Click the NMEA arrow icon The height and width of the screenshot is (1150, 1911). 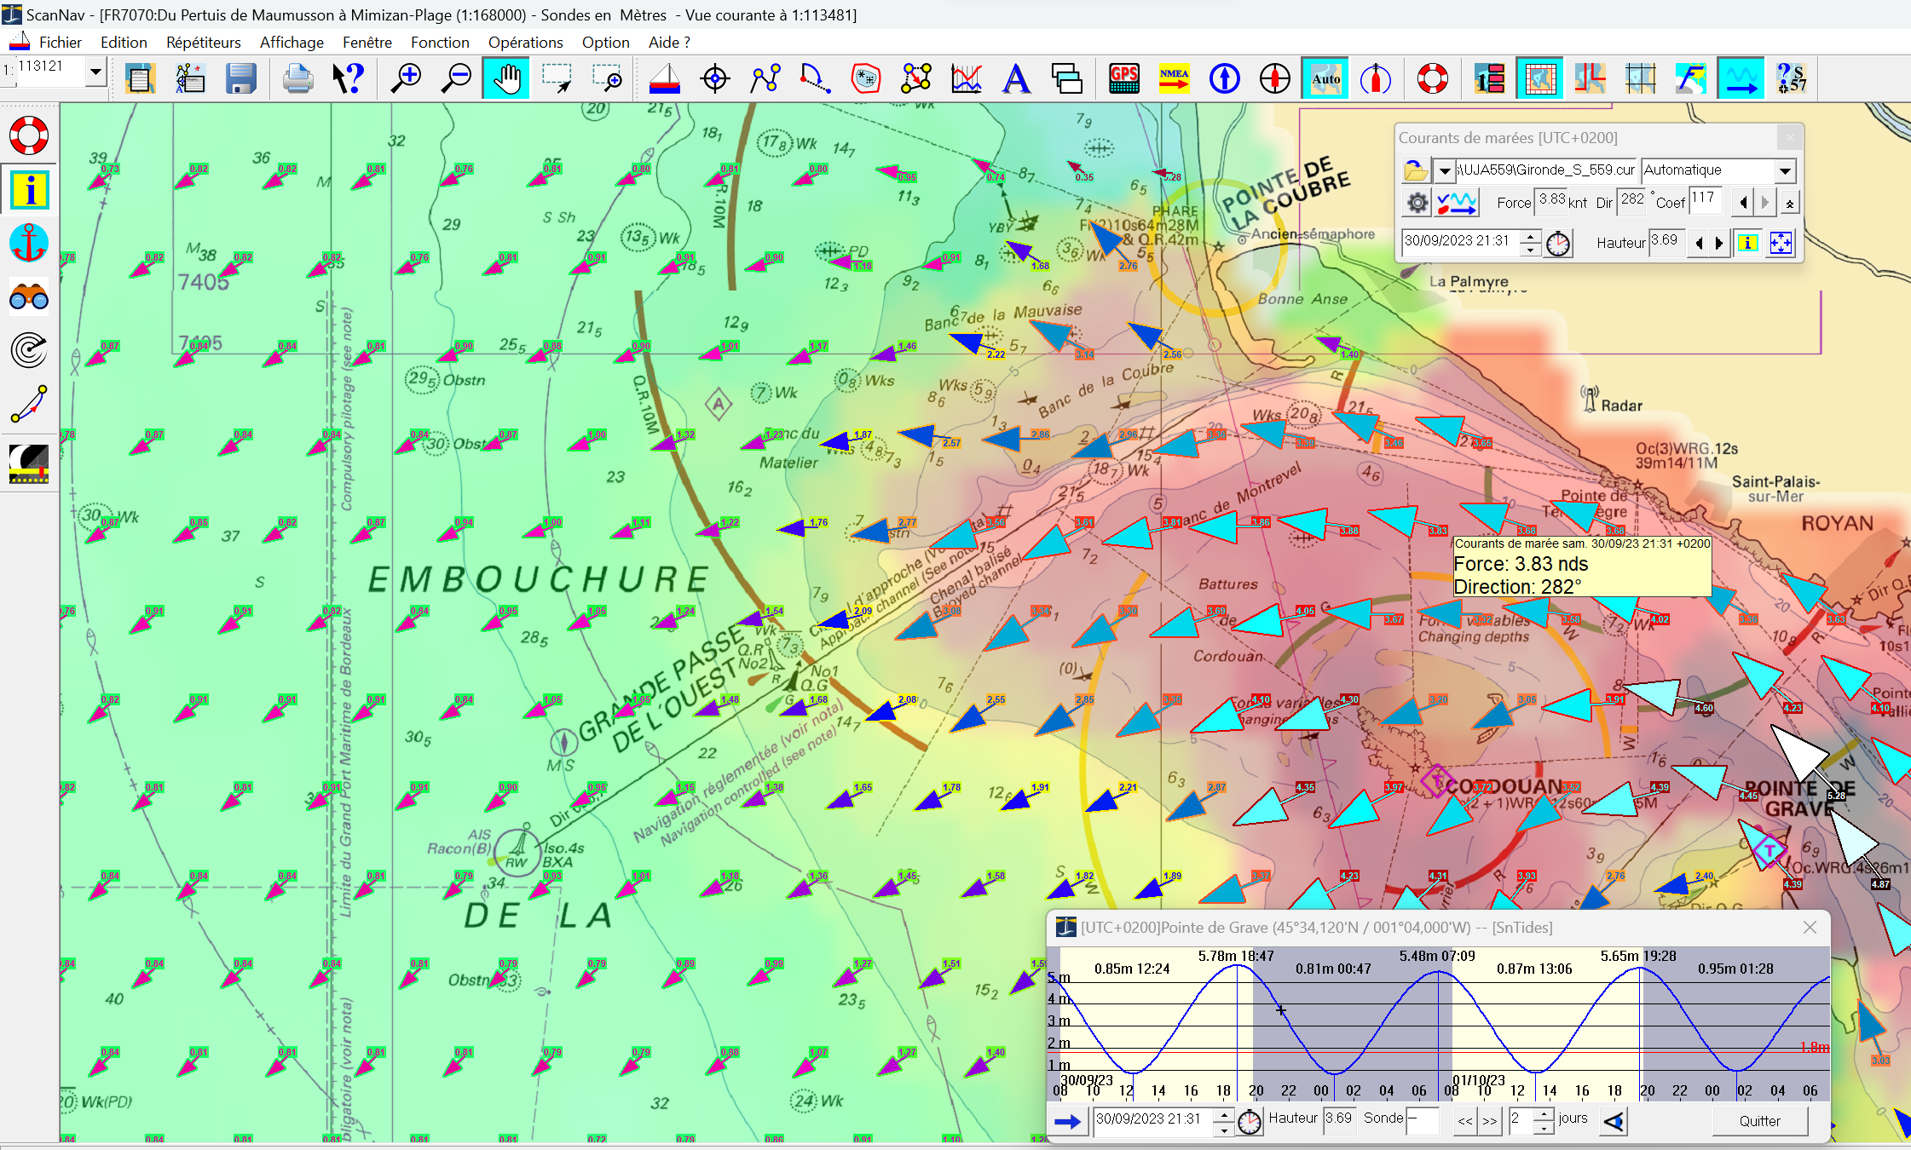(x=1175, y=78)
